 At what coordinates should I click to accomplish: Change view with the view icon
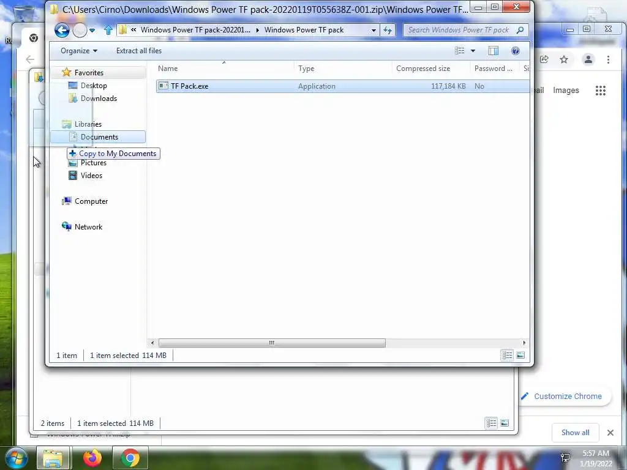point(460,51)
